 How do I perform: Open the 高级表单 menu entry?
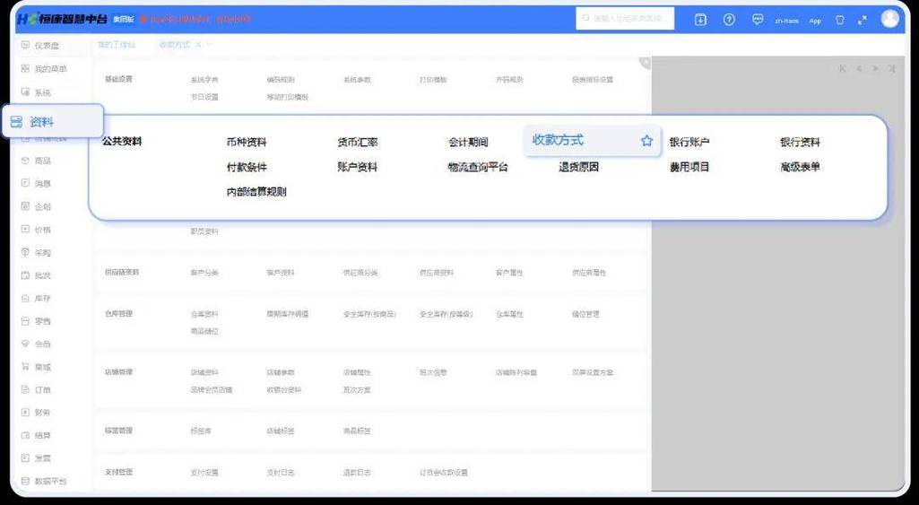pos(800,167)
